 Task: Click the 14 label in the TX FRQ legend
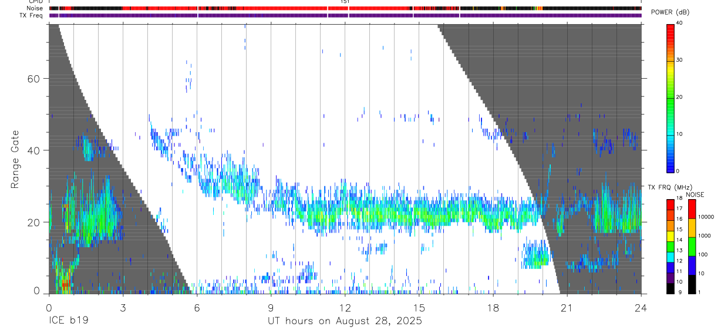[679, 240]
